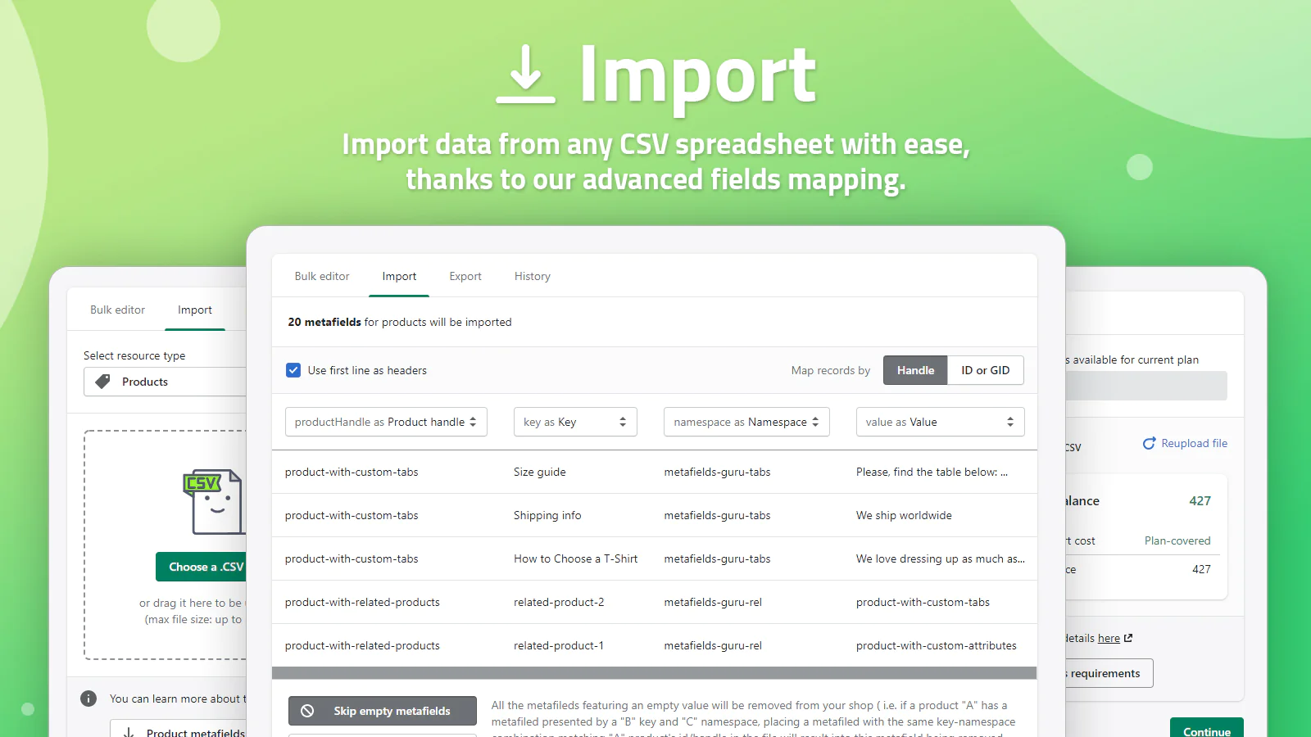Screen dimensions: 1311x737
Task: Click the external link icon beside 'here'
Action: 1128,638
